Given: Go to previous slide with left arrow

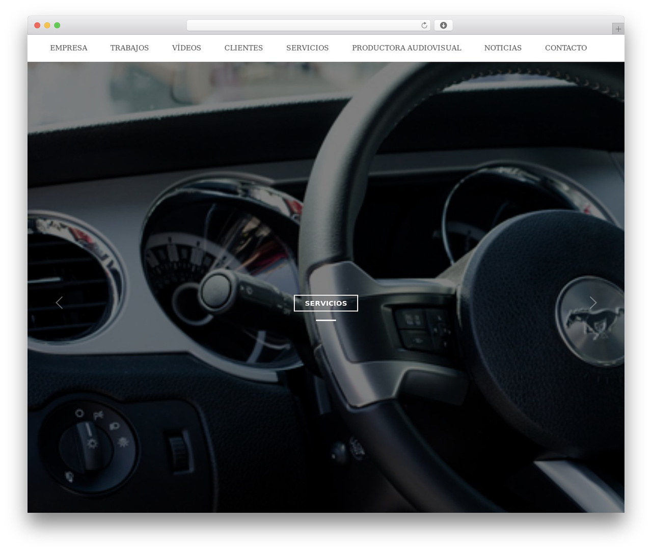Looking at the screenshot, I should (59, 303).
